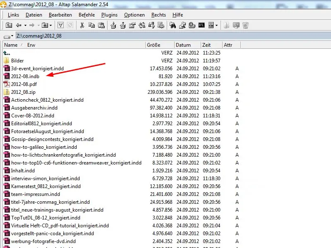The width and height of the screenshot is (331, 248).
Task: Click the Select files filter icon
Action: 60,25
